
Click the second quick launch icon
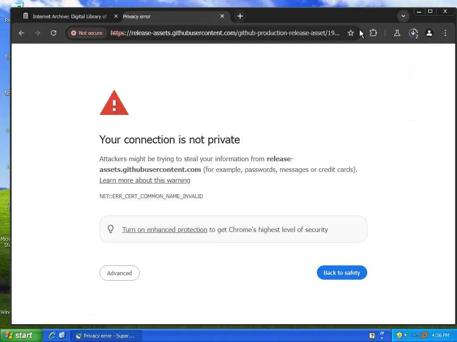62,335
